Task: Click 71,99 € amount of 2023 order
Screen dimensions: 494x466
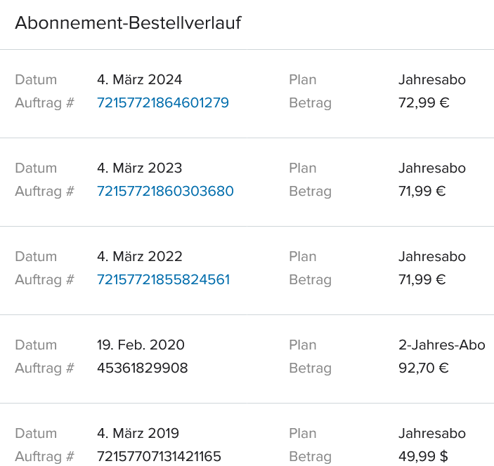Action: [x=422, y=192]
